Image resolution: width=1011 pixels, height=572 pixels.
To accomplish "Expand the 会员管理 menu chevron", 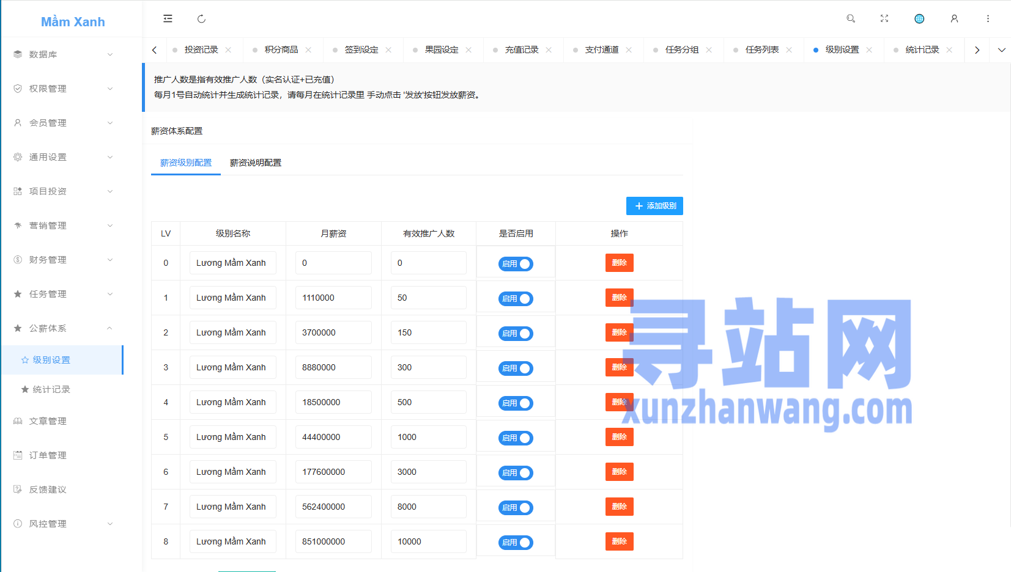I will pyautogui.click(x=110, y=123).
